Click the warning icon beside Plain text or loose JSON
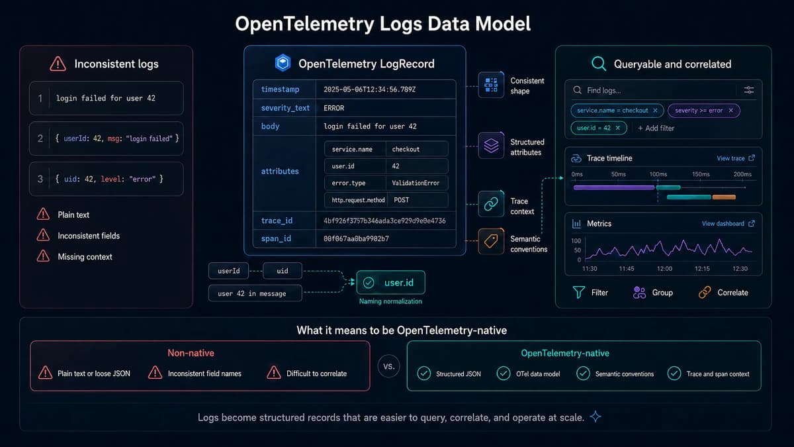The width and height of the screenshot is (794, 447). [45, 373]
